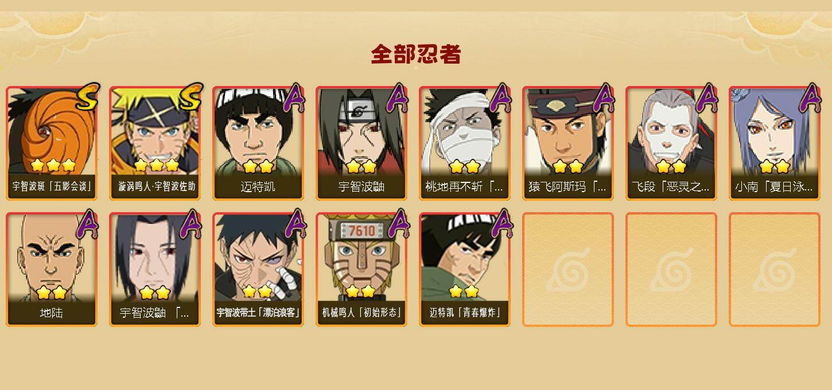
Task: Select the 机械鸣人「初始形态」 card
Action: [361, 270]
